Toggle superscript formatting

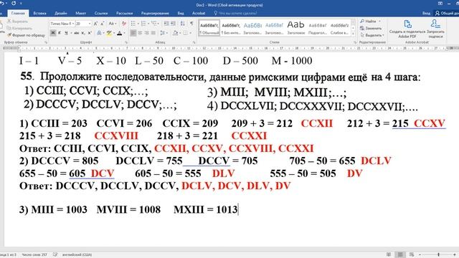(90, 33)
